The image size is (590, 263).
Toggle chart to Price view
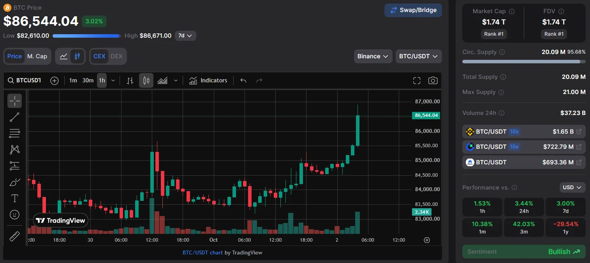(14, 56)
